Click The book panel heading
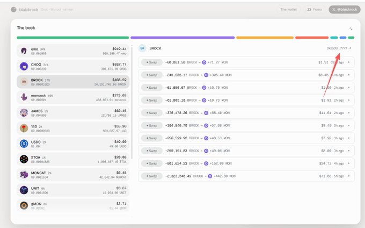365x228 pixels. [26, 28]
